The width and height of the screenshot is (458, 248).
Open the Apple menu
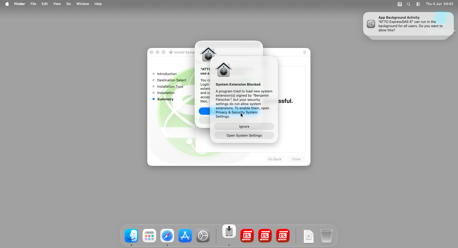pyautogui.click(x=7, y=4)
